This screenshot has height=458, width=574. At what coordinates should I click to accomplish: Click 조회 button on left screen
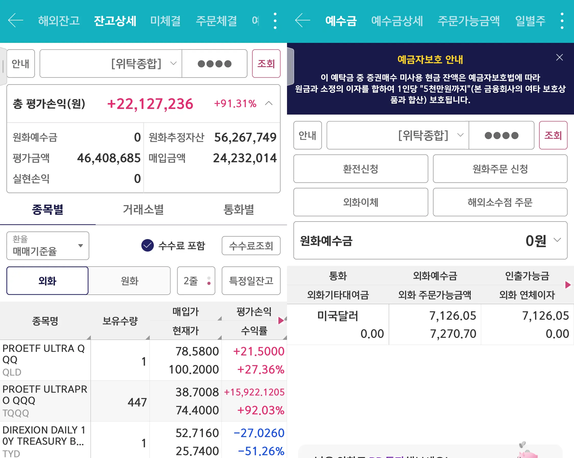(266, 64)
